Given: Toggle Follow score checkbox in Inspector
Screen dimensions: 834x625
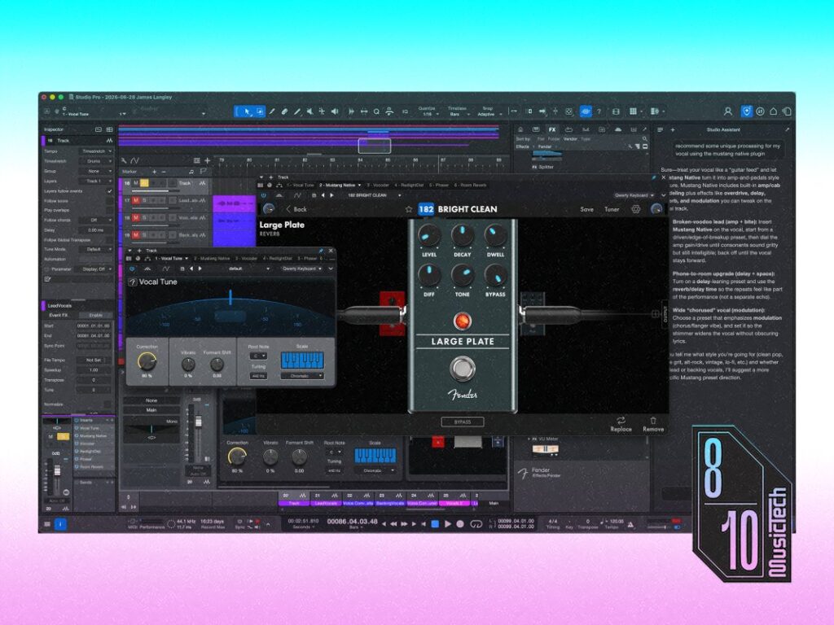Looking at the screenshot, I should 110,201.
